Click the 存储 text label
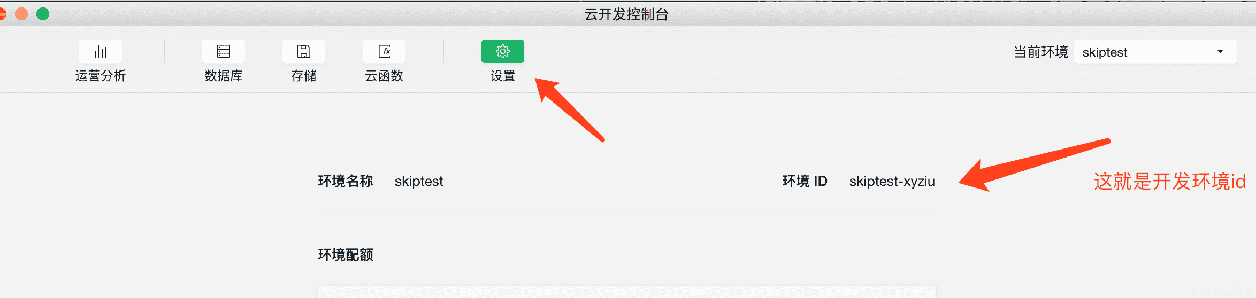This screenshot has height=298, width=1256. (304, 76)
